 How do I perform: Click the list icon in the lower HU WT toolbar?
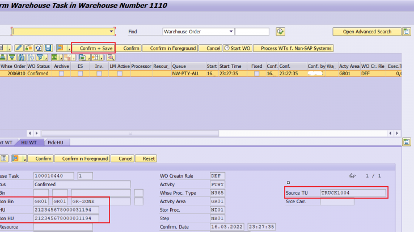(x=4, y=158)
